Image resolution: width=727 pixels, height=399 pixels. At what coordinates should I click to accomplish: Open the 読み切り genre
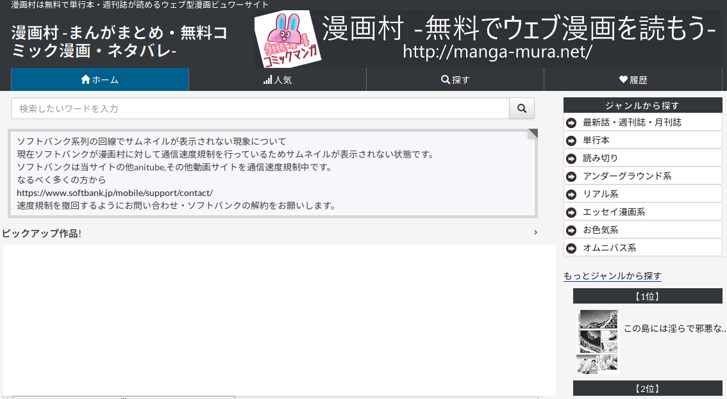(x=642, y=158)
